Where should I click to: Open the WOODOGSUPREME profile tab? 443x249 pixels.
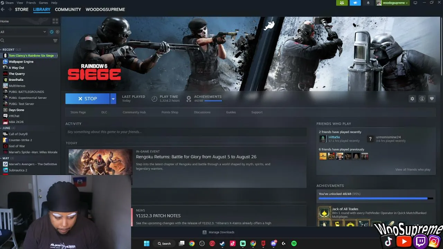(x=105, y=9)
